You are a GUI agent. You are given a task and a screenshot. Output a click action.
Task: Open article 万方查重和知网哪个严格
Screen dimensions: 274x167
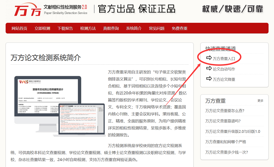point(226,142)
